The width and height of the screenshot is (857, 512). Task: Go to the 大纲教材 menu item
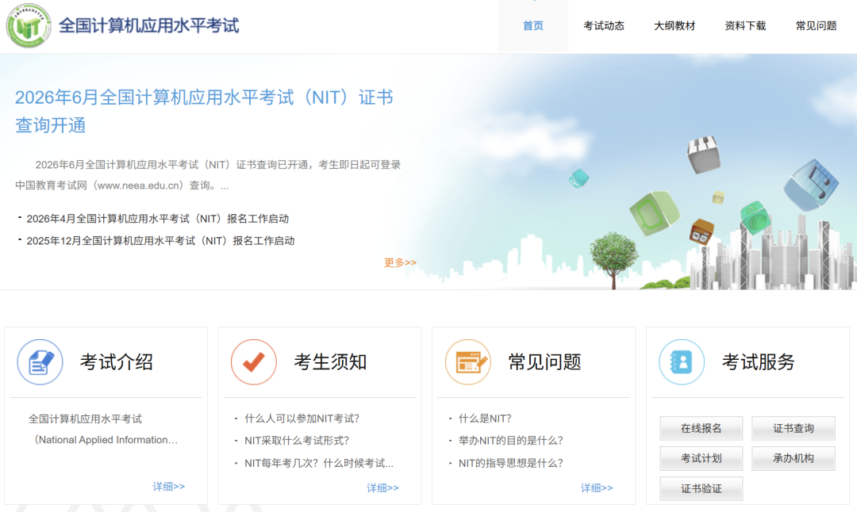[674, 25]
